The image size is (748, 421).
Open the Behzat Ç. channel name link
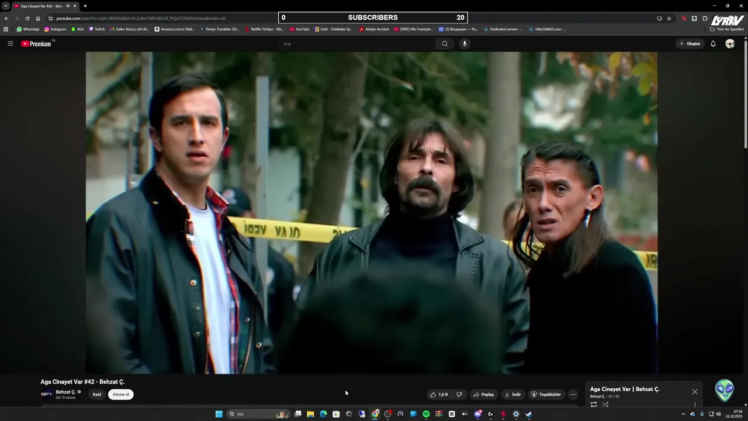click(65, 392)
